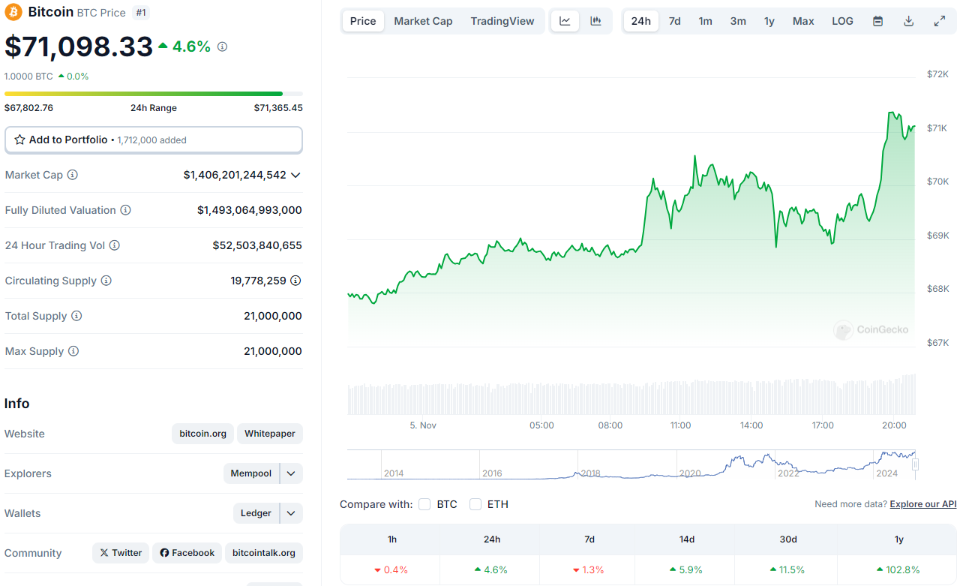Click the Total Supply info icon
This screenshot has width=966, height=586.
coord(76,316)
